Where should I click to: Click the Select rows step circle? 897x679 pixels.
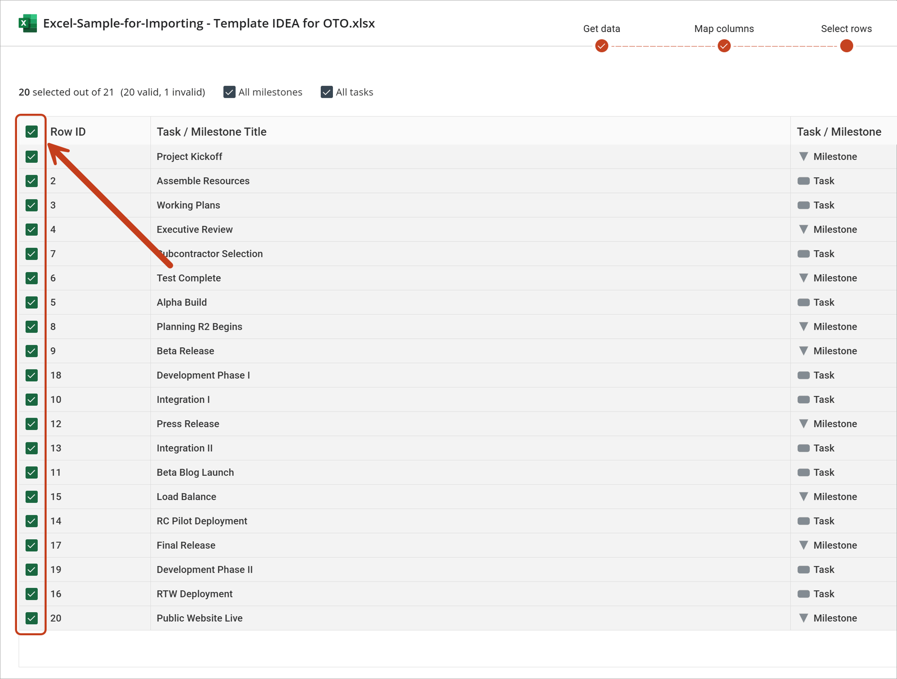click(846, 46)
